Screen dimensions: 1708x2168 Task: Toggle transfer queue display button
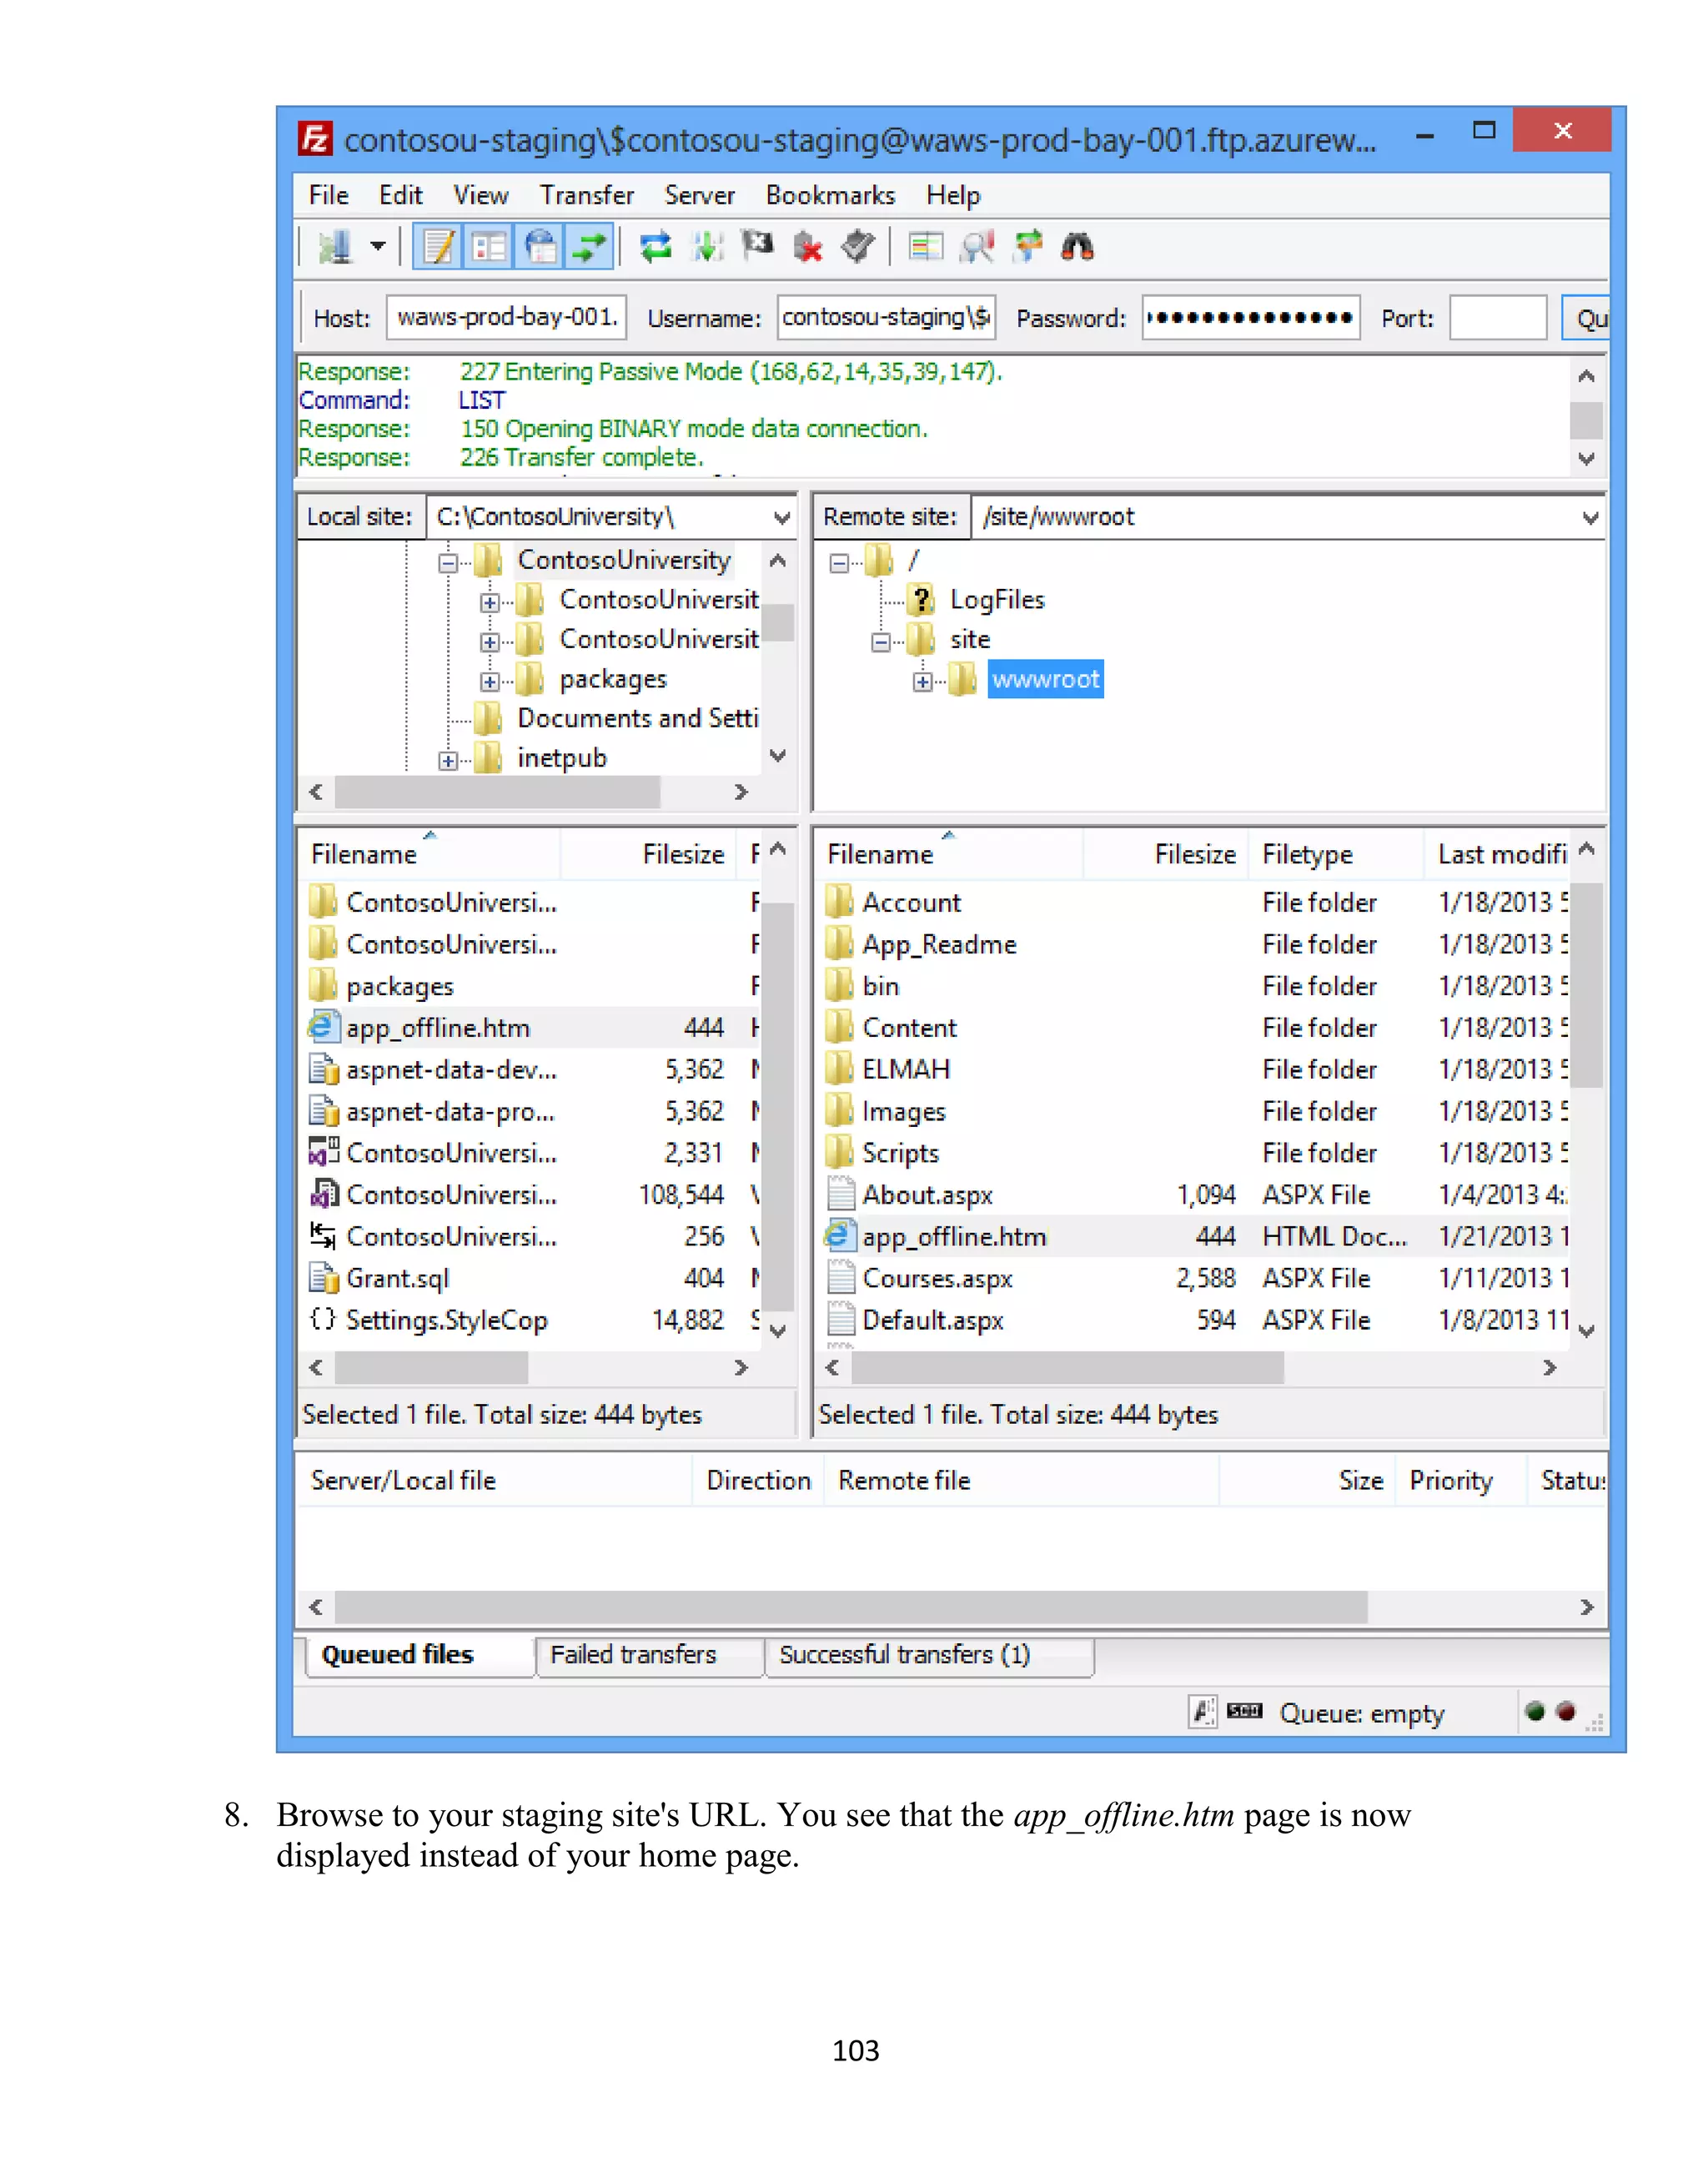pos(590,246)
